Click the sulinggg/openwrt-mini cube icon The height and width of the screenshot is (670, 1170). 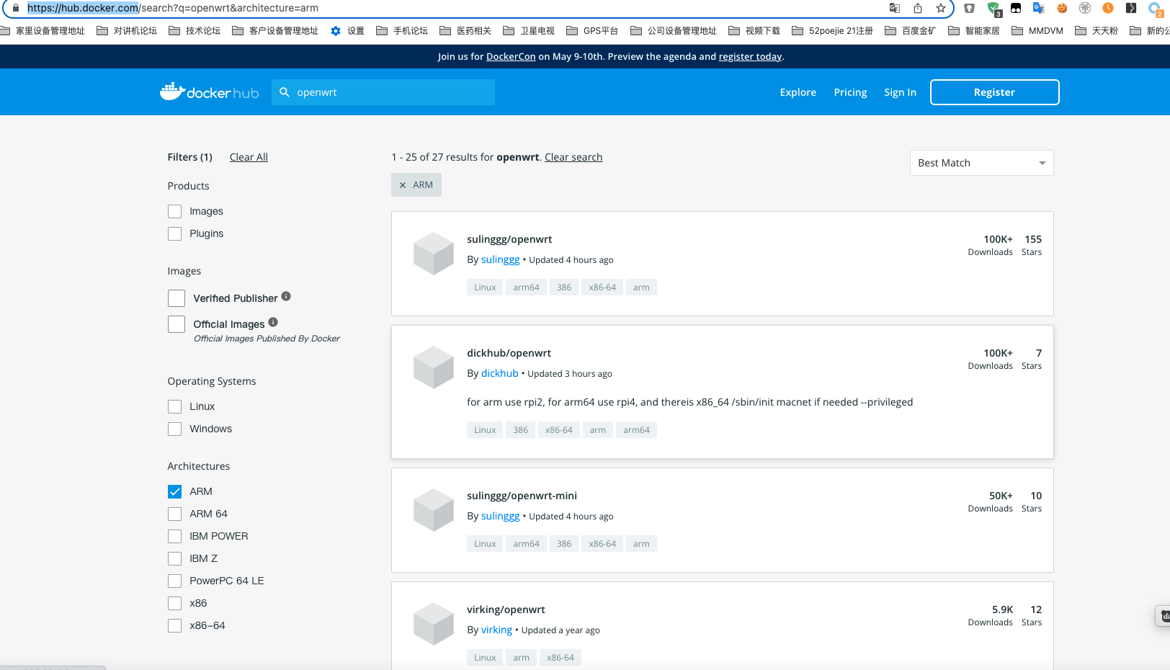point(434,510)
